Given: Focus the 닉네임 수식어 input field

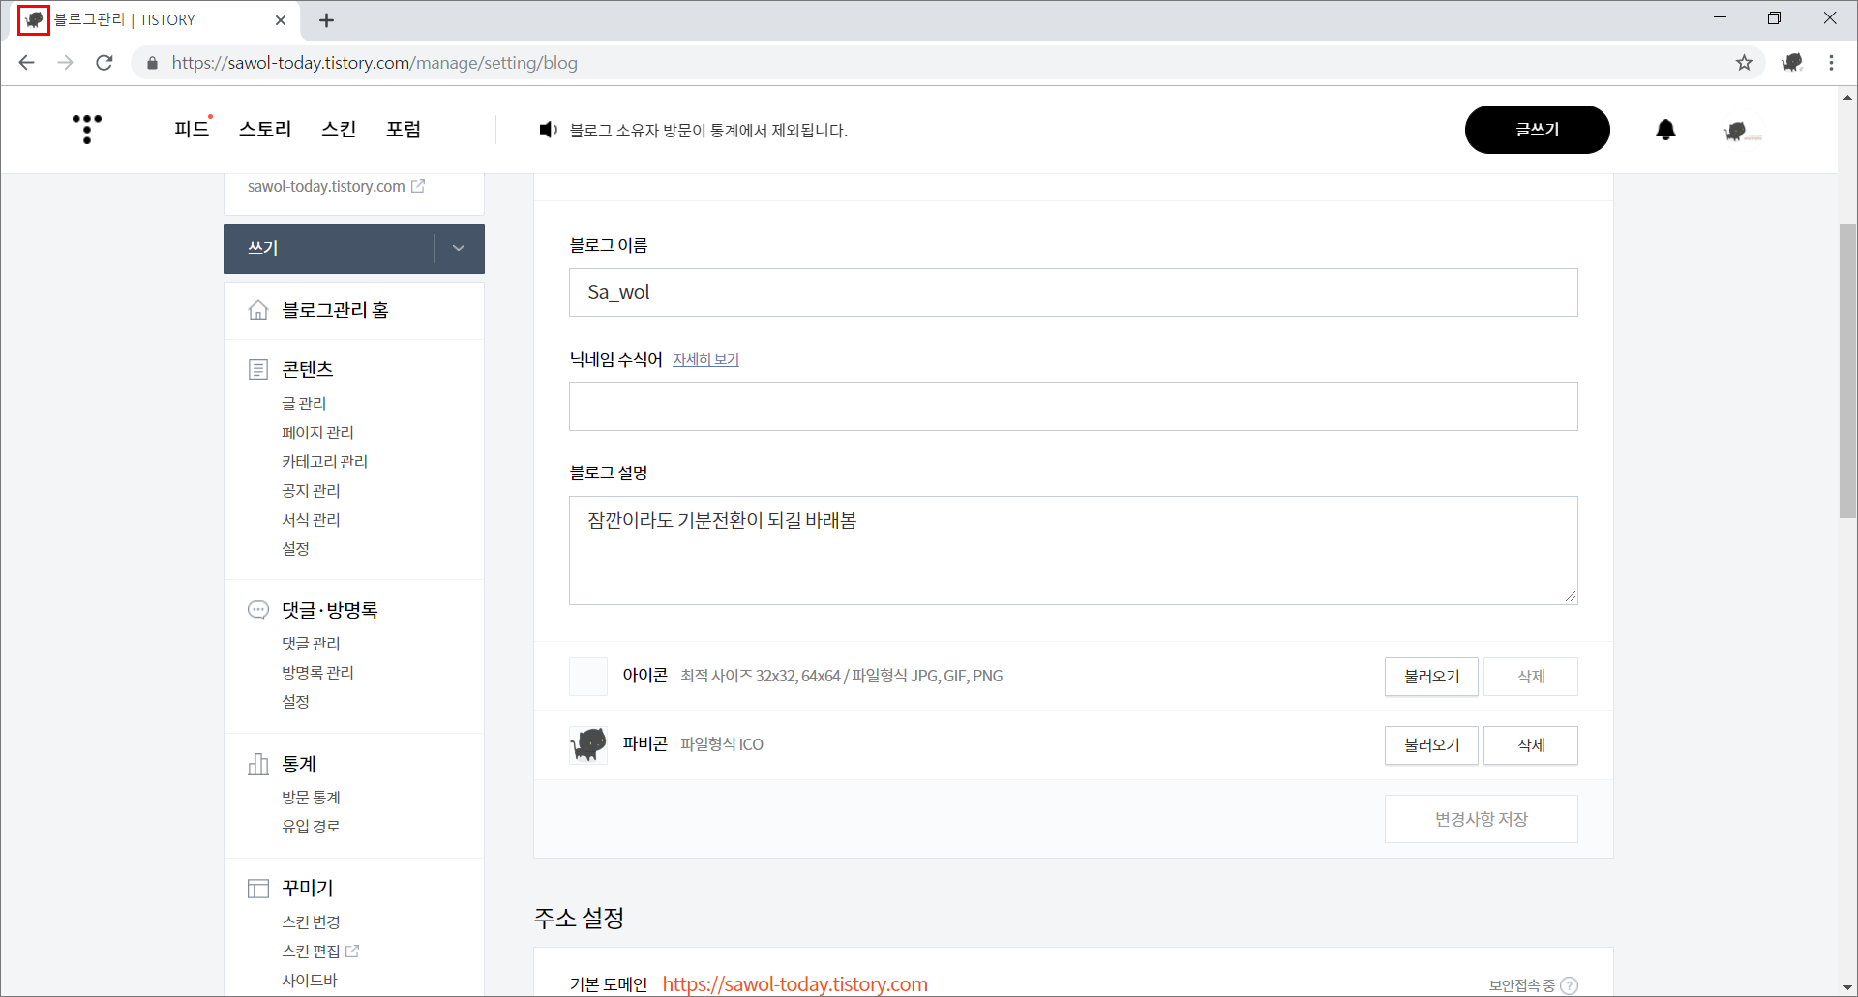Looking at the screenshot, I should point(1073,407).
